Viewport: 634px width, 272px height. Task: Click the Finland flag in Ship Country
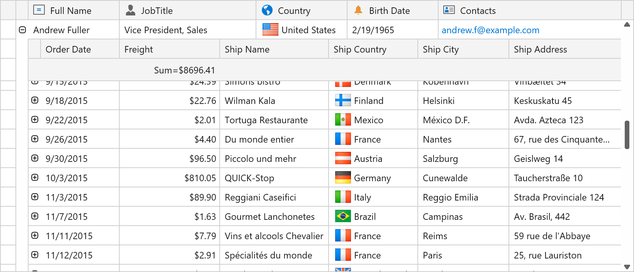click(343, 100)
